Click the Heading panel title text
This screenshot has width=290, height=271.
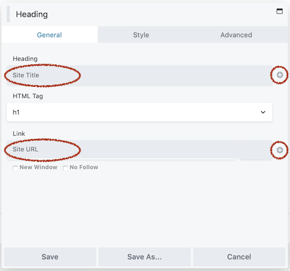[x=32, y=14]
